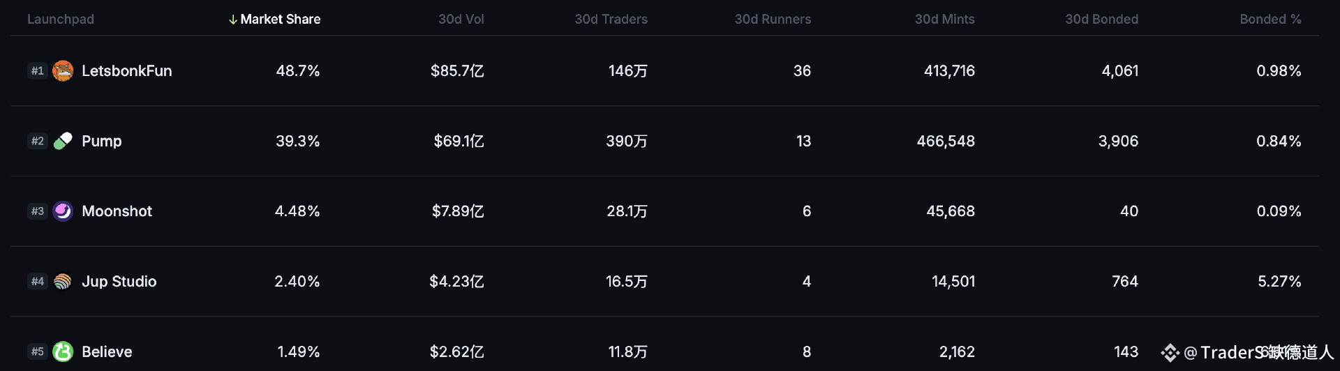Sort by 30d Runners column header

pyautogui.click(x=773, y=20)
